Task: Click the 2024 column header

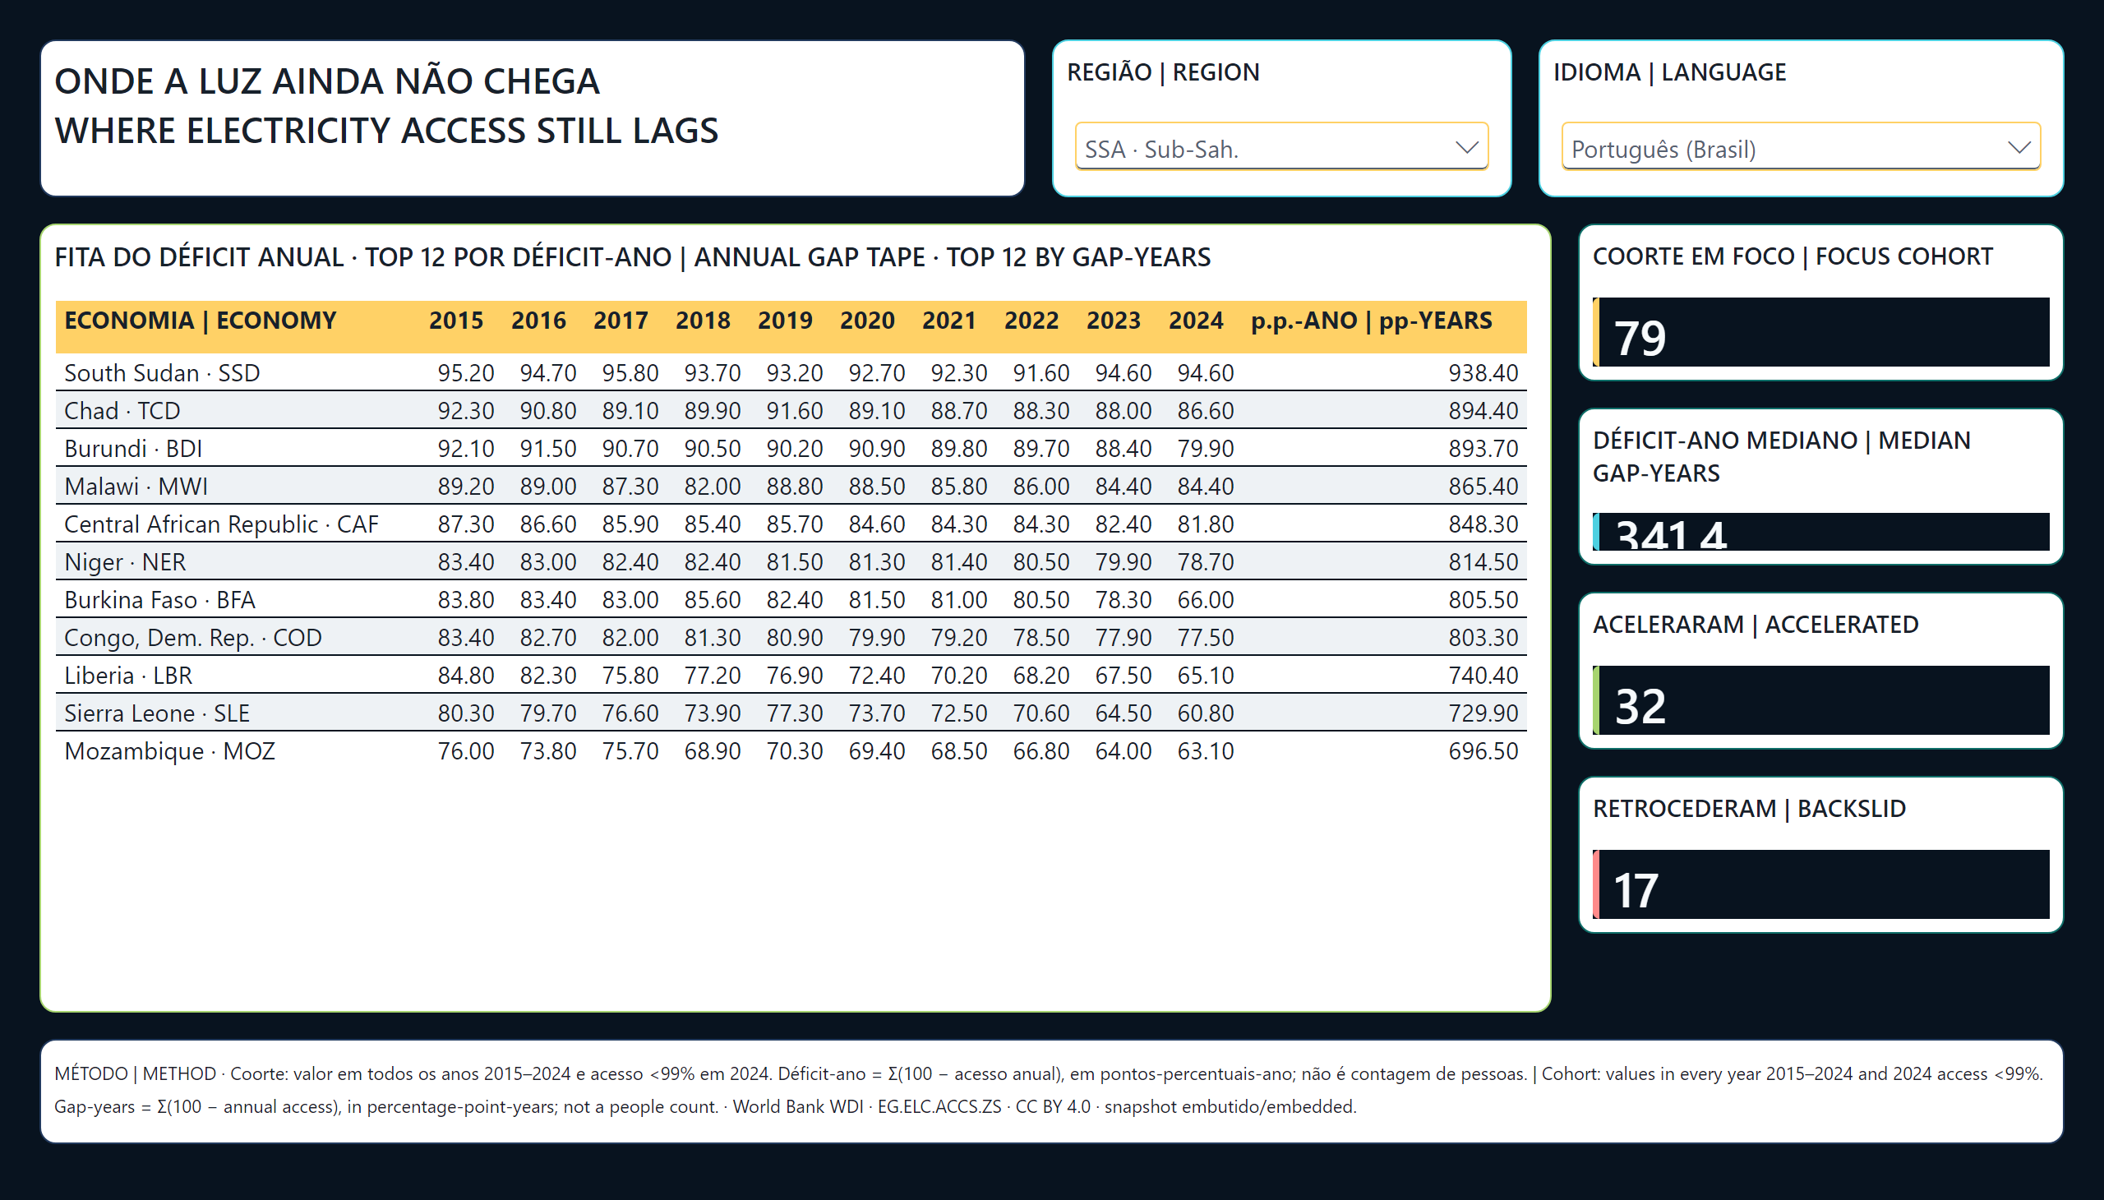Action: coord(1195,320)
